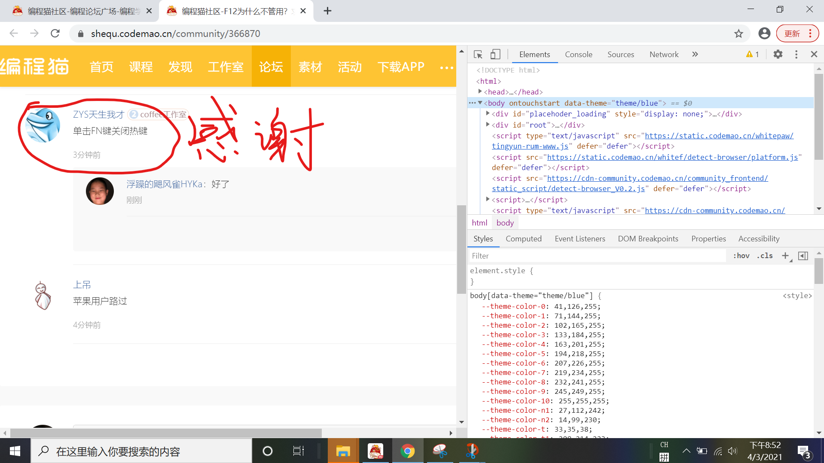Screen dimensions: 824x463
Task: Open the Chrome profile menu
Action: point(764,34)
